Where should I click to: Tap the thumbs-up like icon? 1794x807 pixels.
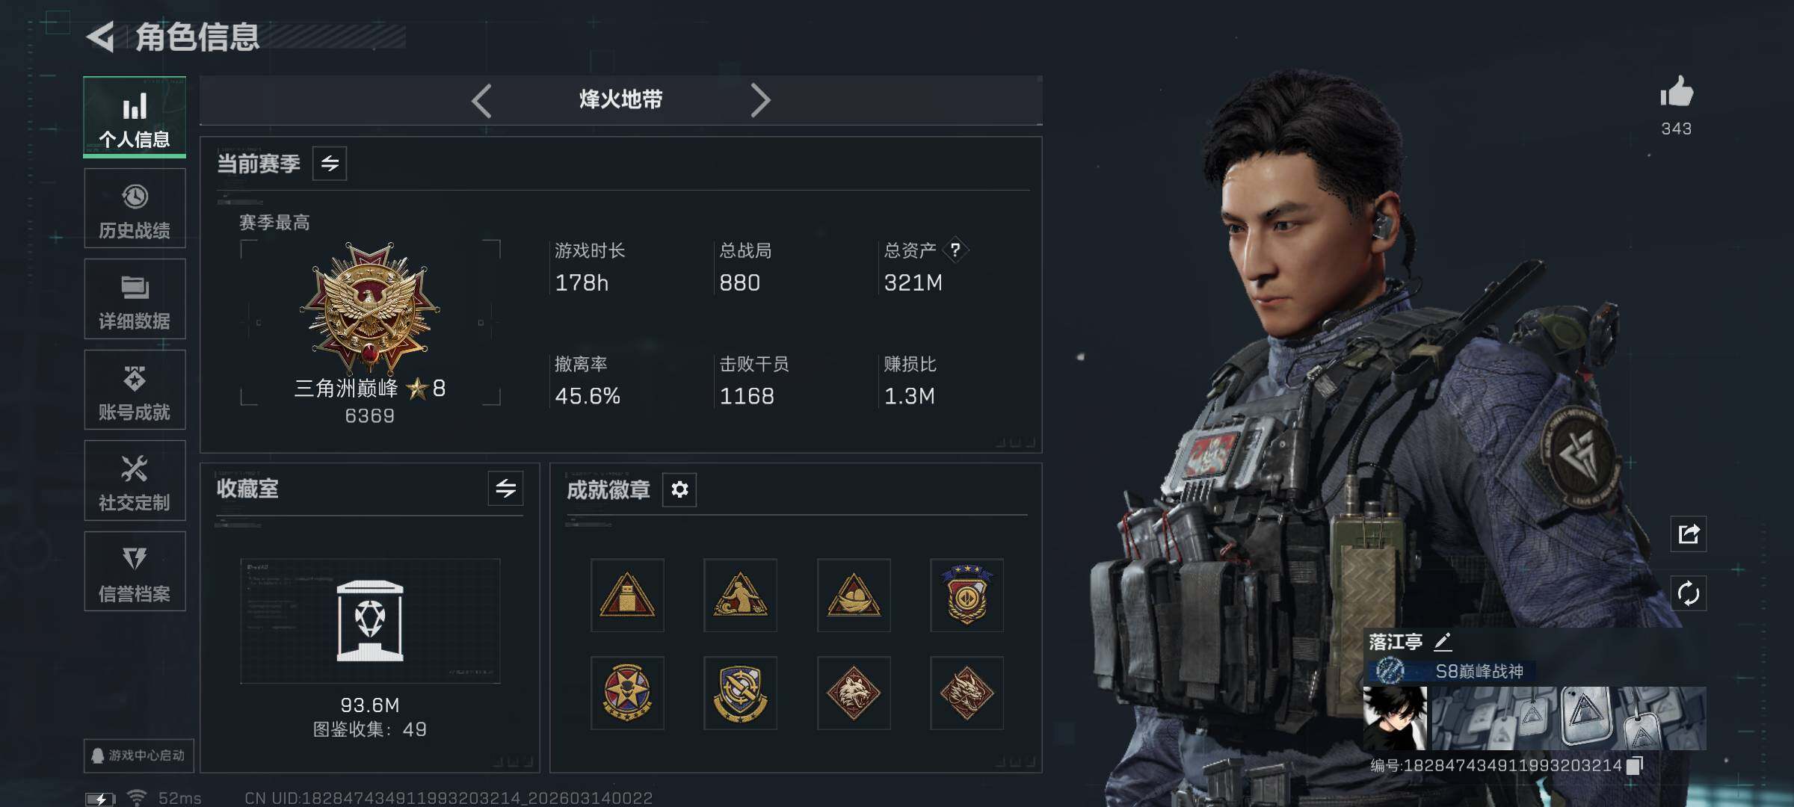[x=1677, y=93]
